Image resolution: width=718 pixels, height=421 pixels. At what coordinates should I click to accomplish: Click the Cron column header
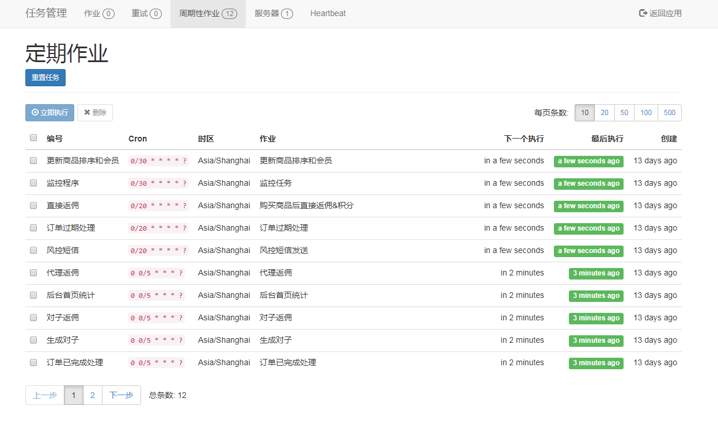[x=138, y=139]
